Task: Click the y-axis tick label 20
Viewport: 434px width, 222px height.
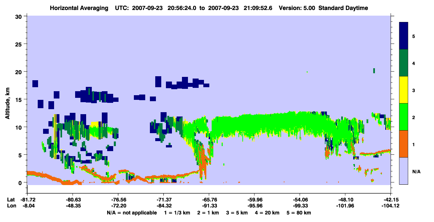Action: click(x=19, y=72)
